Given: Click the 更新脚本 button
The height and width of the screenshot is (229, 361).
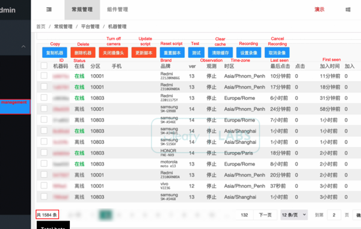Looking at the screenshot, I should 144,52.
